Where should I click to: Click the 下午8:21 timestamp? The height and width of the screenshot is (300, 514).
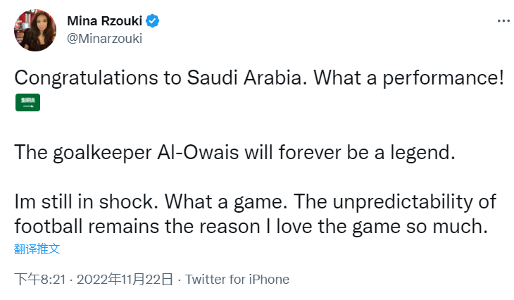[40, 280]
